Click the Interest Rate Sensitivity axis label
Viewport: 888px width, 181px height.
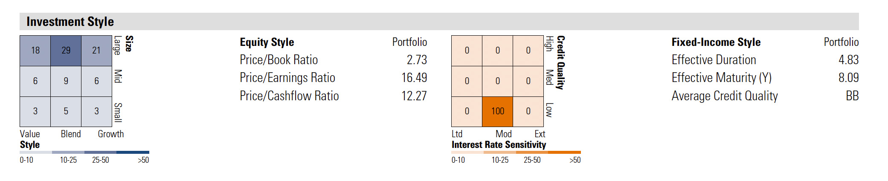click(499, 145)
